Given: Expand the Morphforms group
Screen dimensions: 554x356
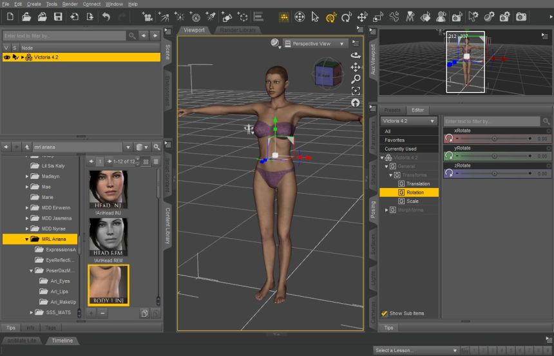Looking at the screenshot, I should (x=387, y=210).
